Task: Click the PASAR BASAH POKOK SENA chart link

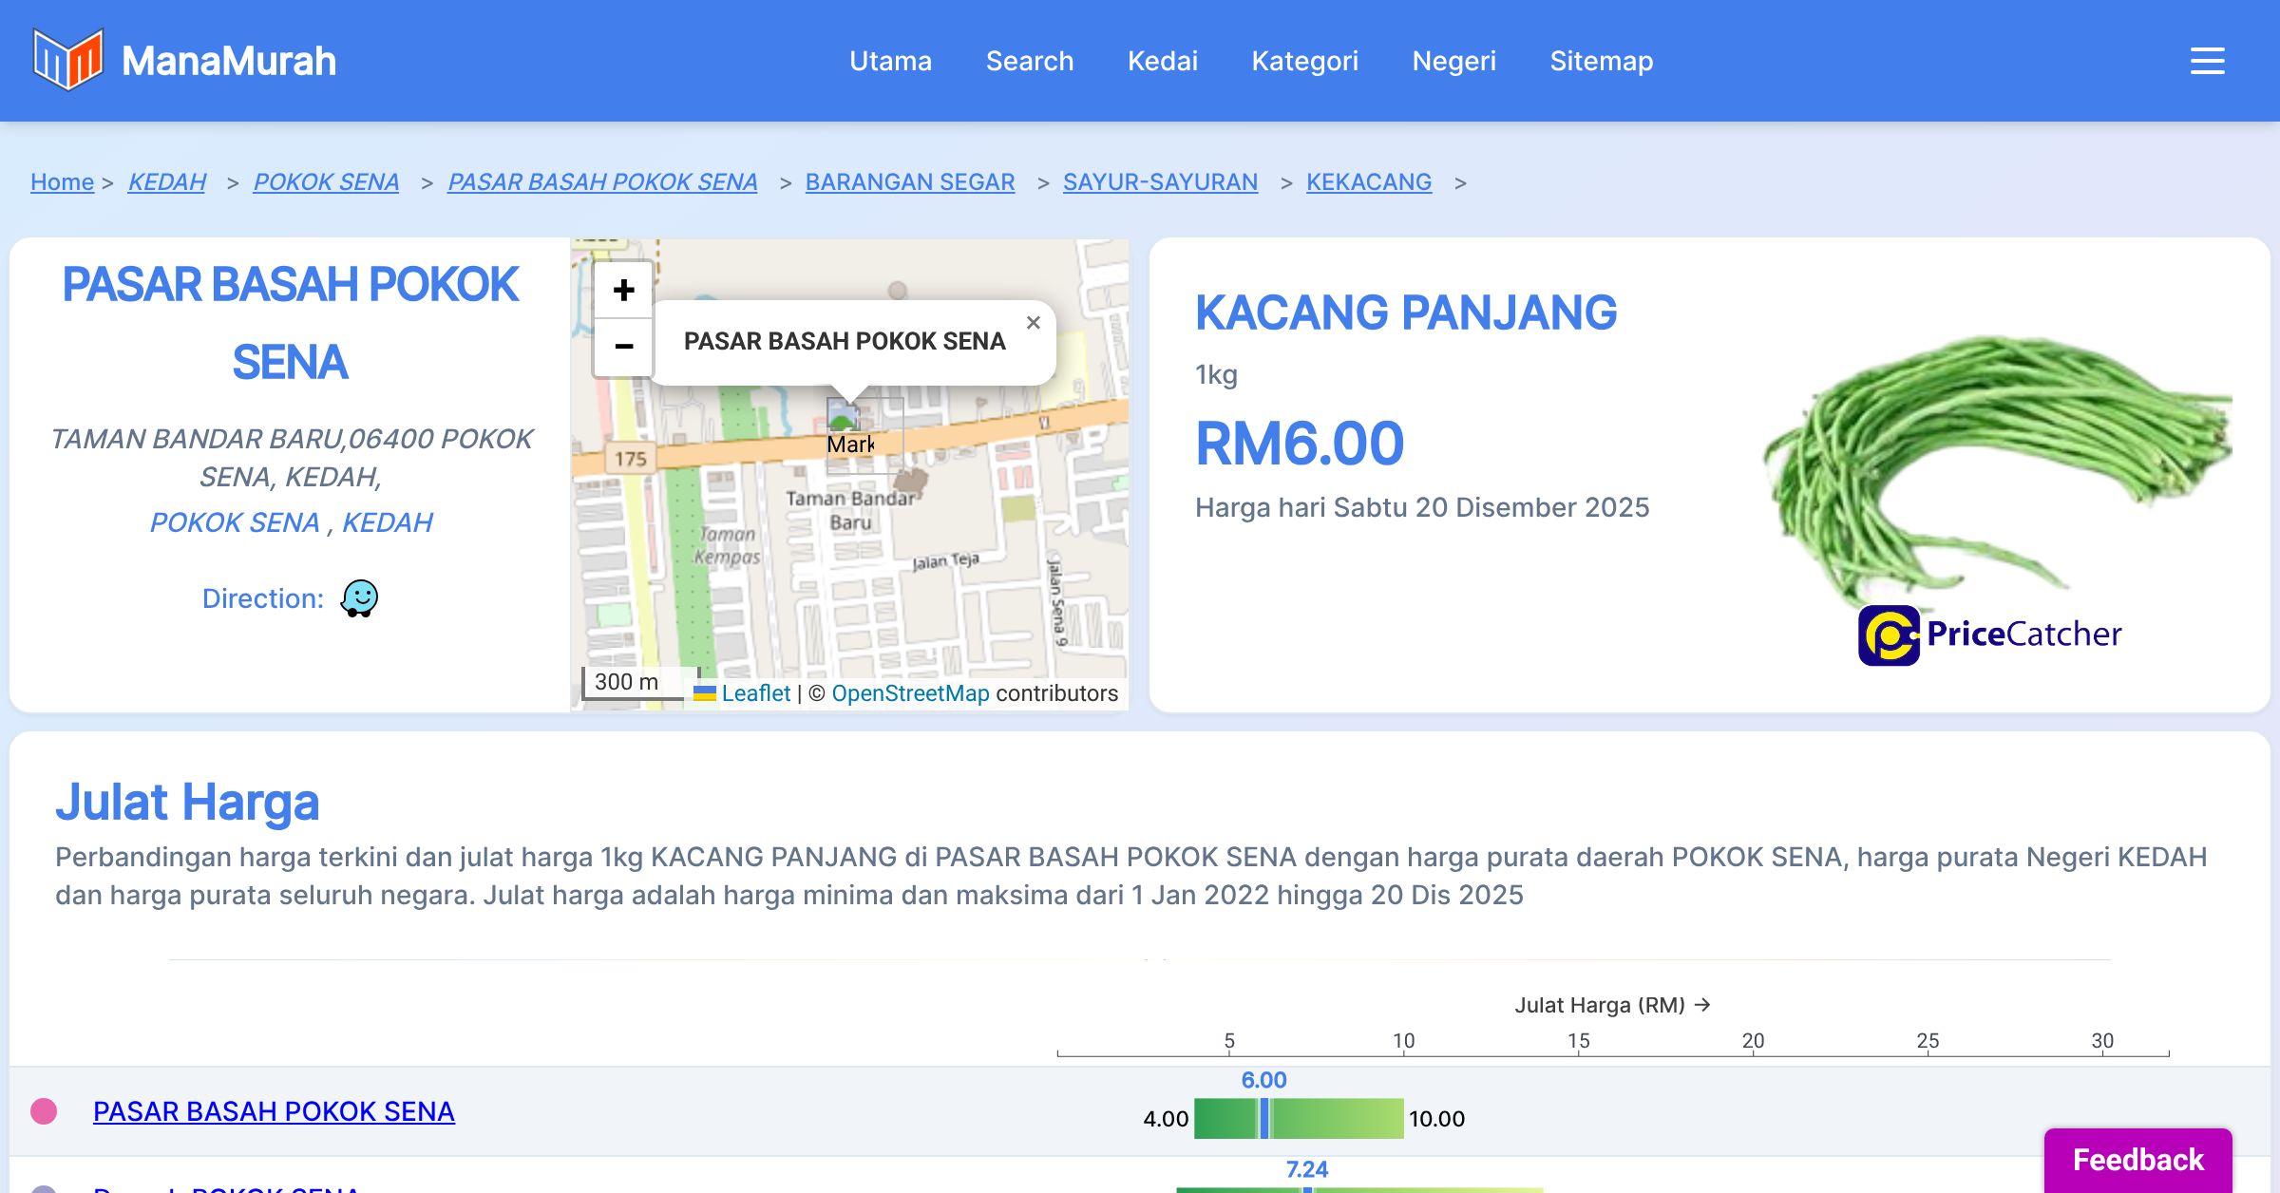Action: (274, 1111)
